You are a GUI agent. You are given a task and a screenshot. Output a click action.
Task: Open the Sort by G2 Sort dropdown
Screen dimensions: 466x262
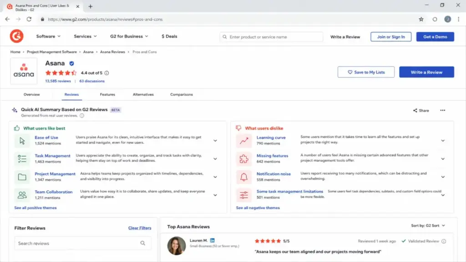click(x=428, y=226)
